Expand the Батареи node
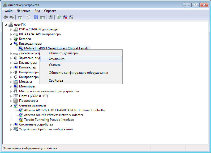Screen dimensions: 211x153 coord(11,39)
